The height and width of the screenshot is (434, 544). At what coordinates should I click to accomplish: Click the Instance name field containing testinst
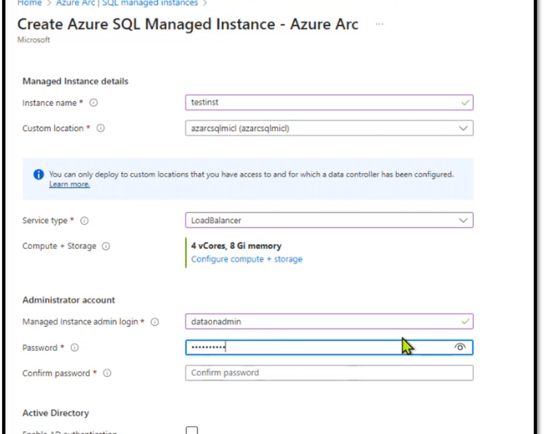[x=329, y=103]
